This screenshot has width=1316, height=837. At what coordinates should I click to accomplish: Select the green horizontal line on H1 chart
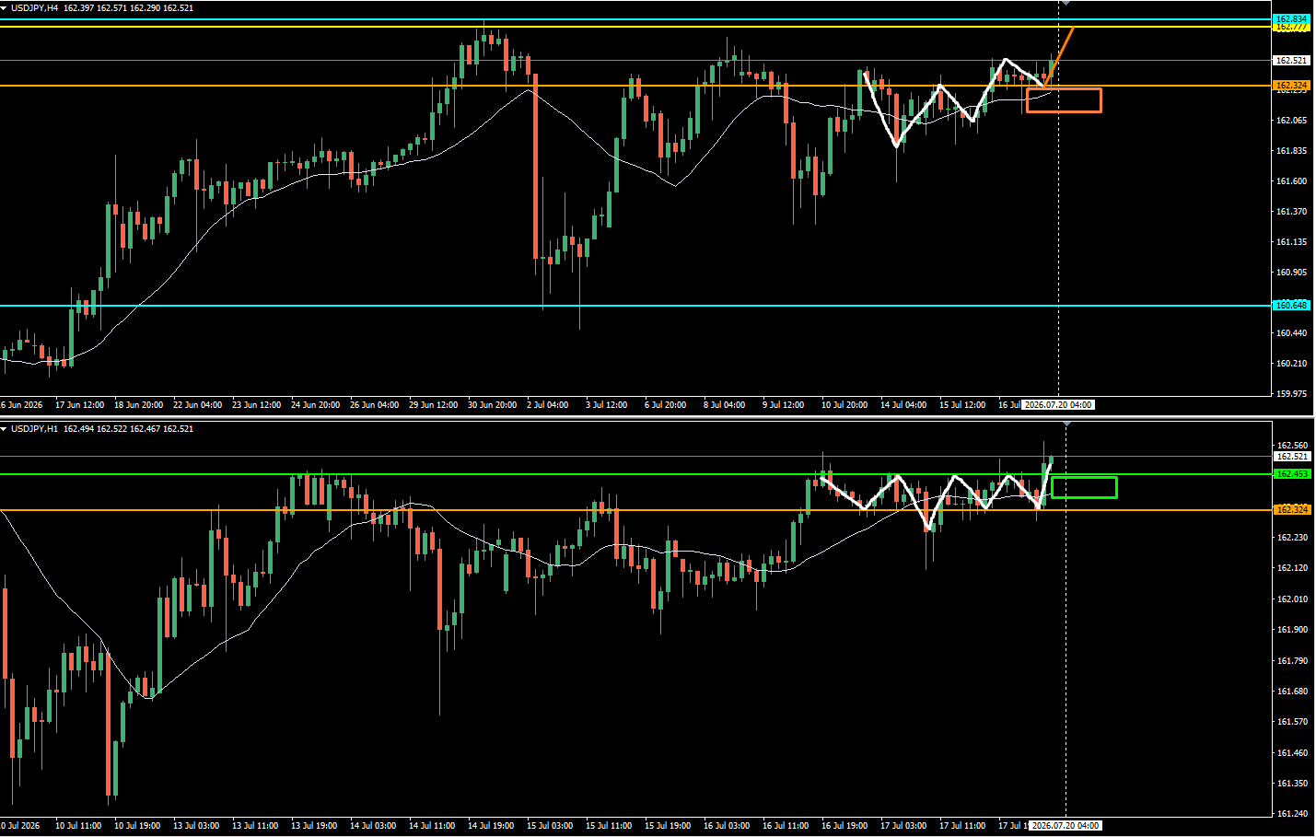click(635, 474)
